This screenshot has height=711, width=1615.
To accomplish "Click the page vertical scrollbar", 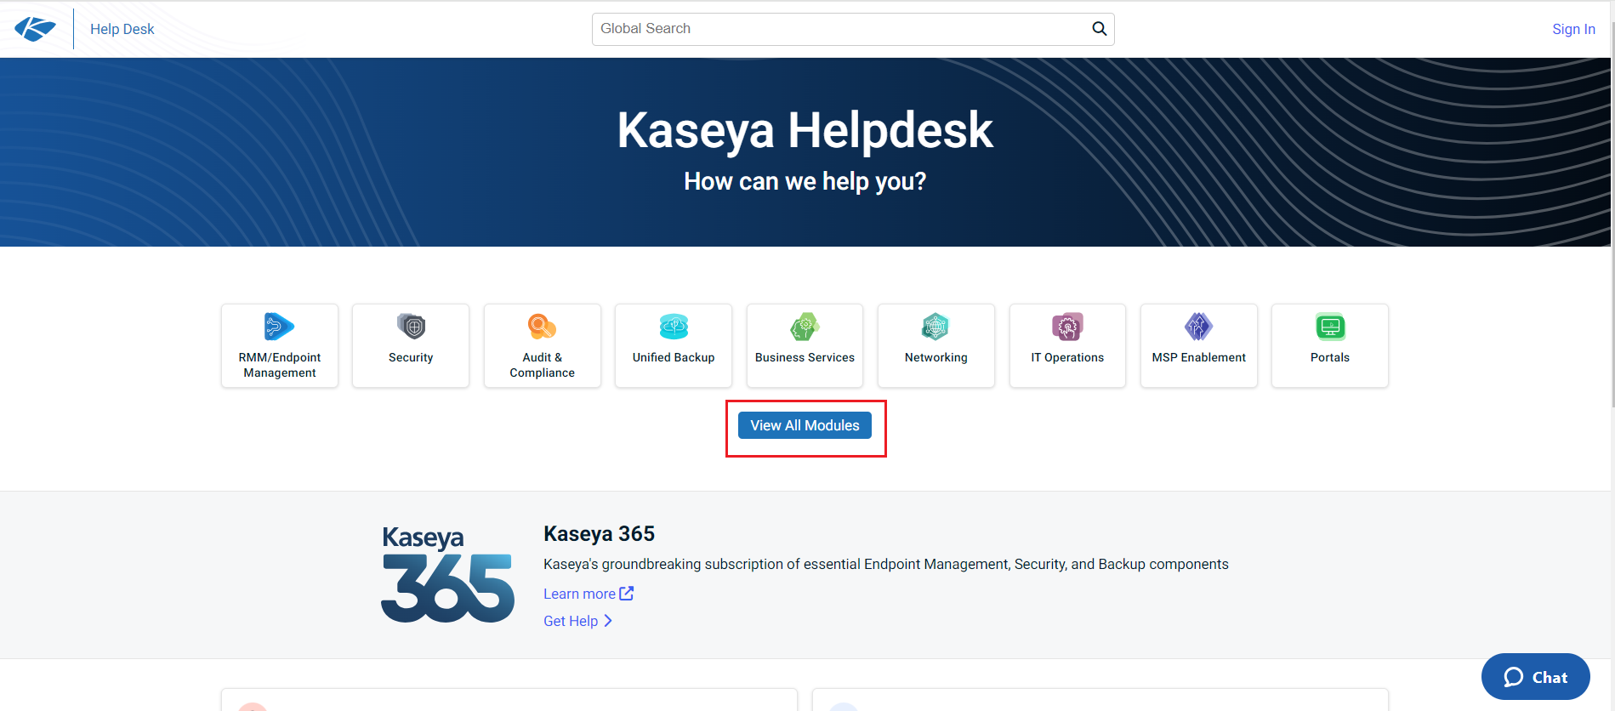I will click(1612, 255).
